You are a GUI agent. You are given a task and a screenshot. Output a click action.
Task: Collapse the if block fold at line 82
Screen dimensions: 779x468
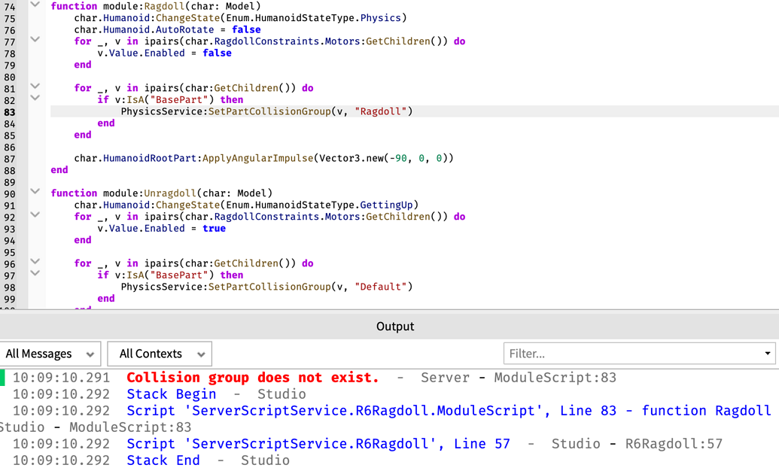point(35,98)
